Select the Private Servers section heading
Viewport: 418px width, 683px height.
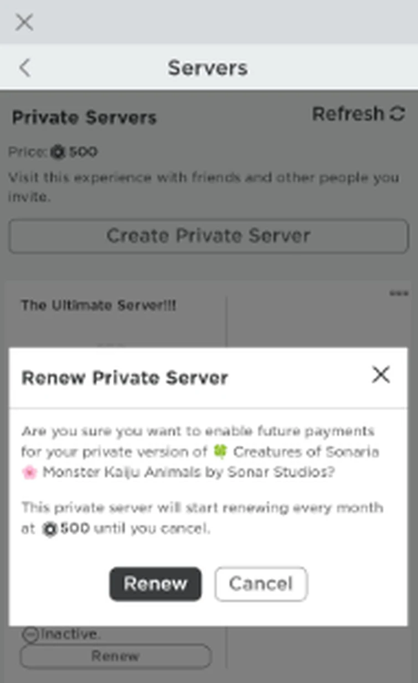pos(84,117)
